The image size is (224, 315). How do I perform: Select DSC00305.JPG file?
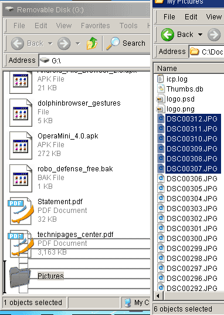pos(192,189)
